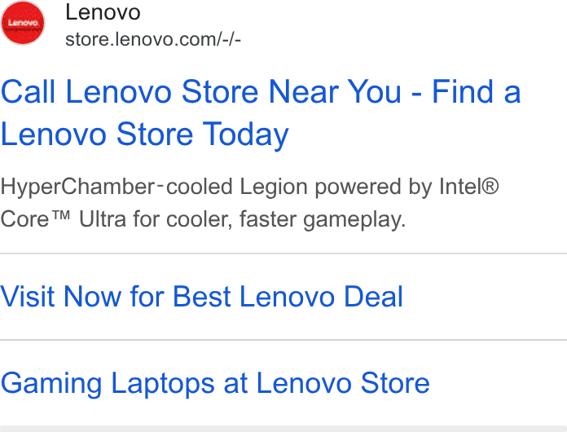Select the Lenovo Store Today headline line
The height and width of the screenshot is (432, 567).
145,134
